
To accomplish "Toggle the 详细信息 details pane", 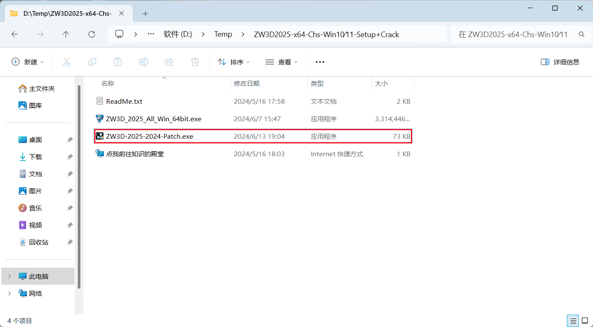I will point(560,62).
